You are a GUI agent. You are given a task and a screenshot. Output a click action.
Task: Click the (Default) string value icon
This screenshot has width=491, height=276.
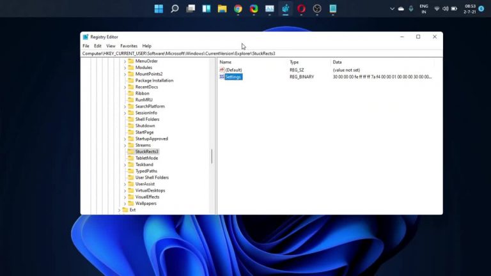coord(222,70)
